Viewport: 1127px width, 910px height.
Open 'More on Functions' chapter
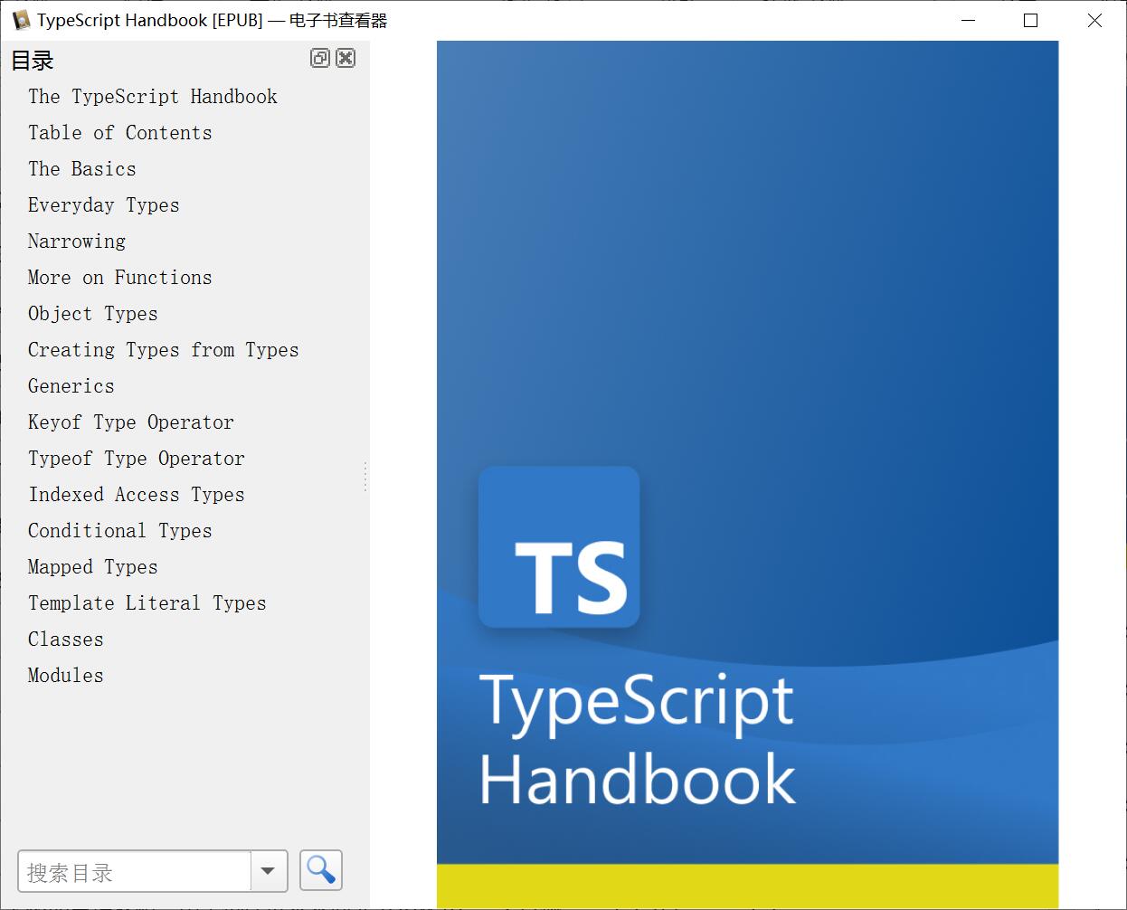[x=119, y=278]
